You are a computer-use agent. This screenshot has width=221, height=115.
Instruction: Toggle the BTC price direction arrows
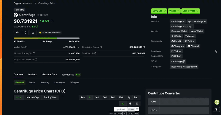pos(37,26)
